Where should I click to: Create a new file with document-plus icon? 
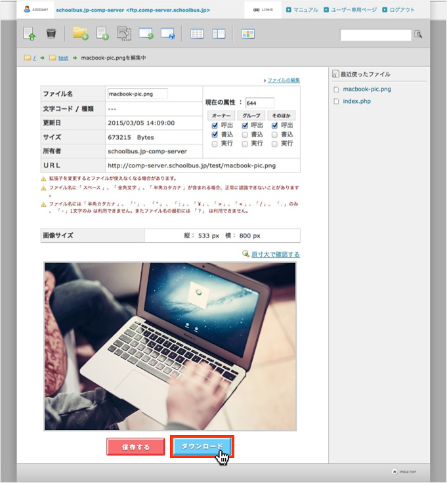(102, 33)
